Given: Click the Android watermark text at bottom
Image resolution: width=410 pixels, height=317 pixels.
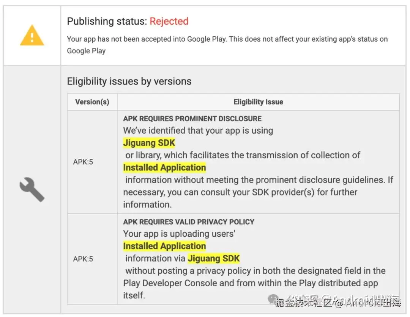Looking at the screenshot, I should [x=338, y=302].
